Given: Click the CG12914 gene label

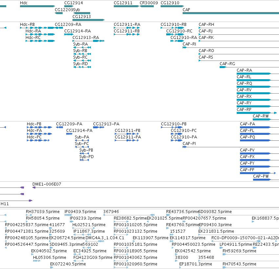Looking at the screenshot, I should 73,3.
